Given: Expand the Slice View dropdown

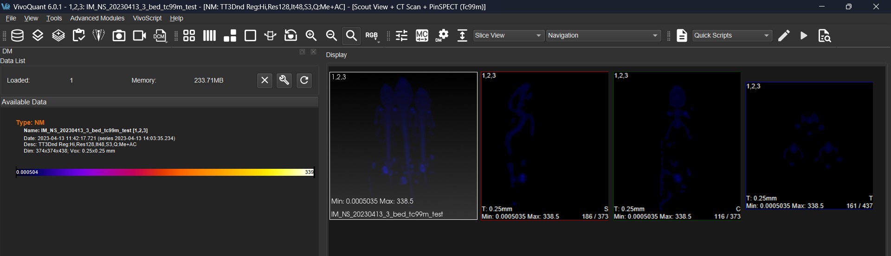Looking at the screenshot, I should pyautogui.click(x=509, y=36).
